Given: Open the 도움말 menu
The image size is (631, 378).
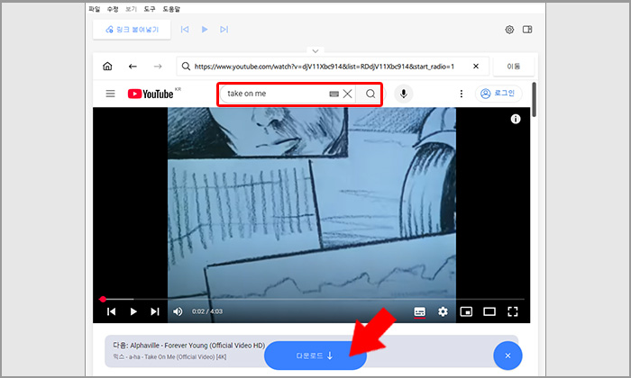Looking at the screenshot, I should pyautogui.click(x=171, y=9).
